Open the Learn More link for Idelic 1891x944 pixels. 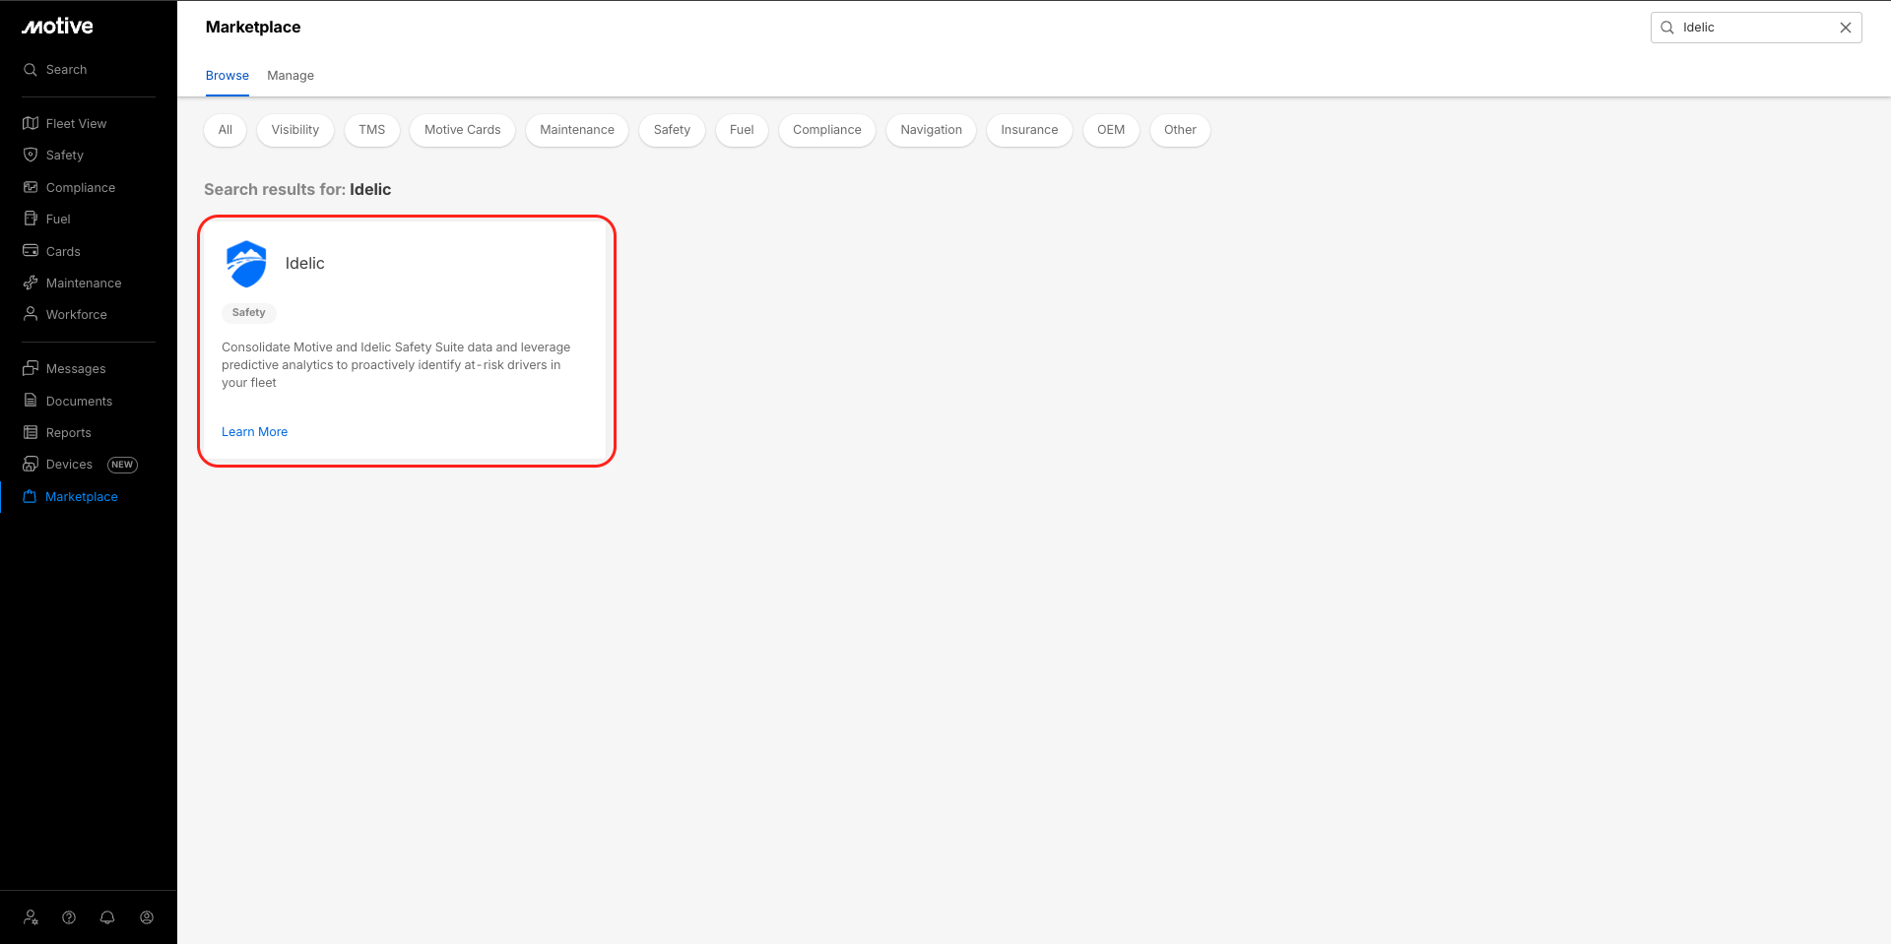coord(254,432)
